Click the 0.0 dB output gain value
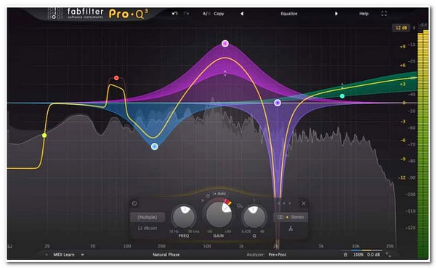 (x=374, y=255)
